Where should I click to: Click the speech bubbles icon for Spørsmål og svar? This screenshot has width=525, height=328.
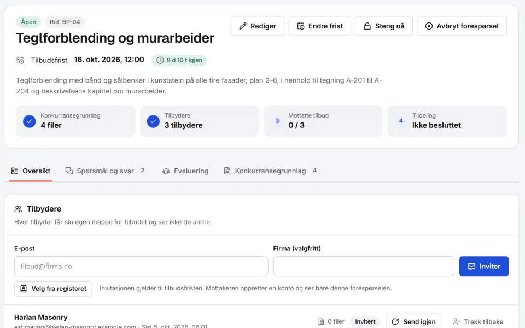69,171
